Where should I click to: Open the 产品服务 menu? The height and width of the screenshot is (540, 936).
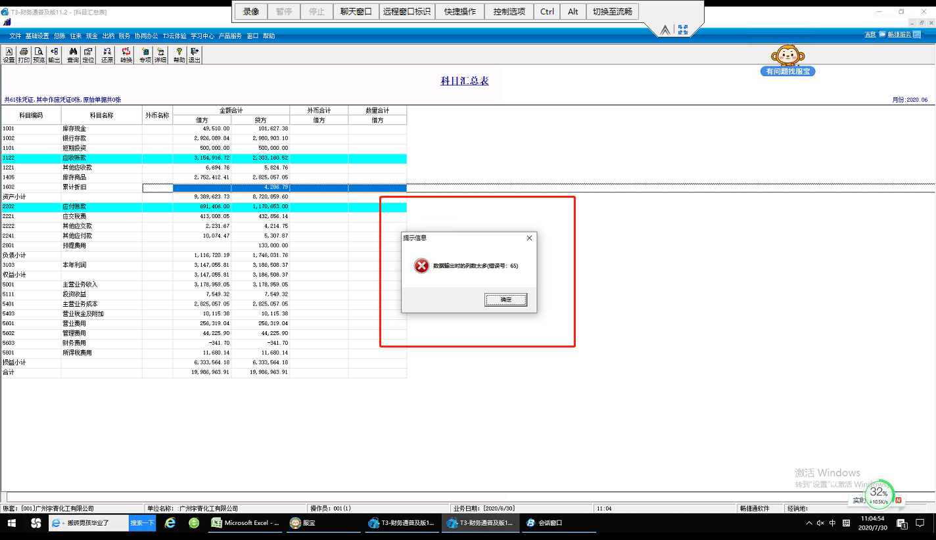[x=231, y=36]
